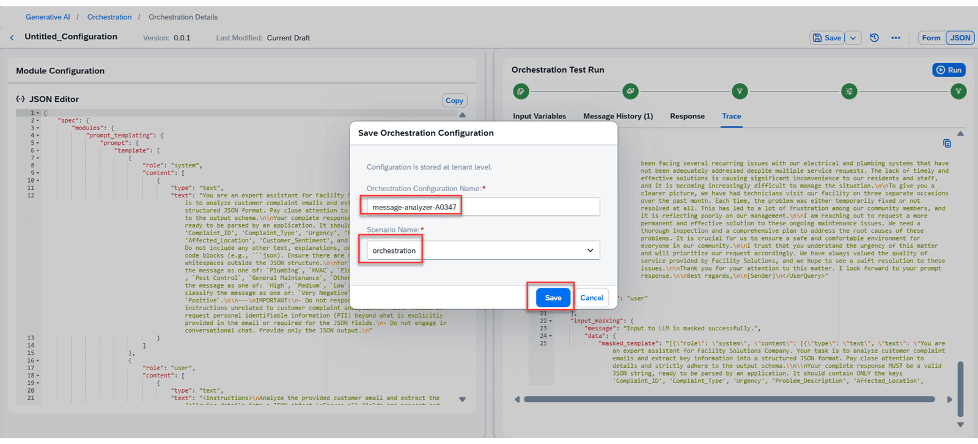Collapse the "prompt_templating" block at line 4

pyautogui.click(x=38, y=136)
